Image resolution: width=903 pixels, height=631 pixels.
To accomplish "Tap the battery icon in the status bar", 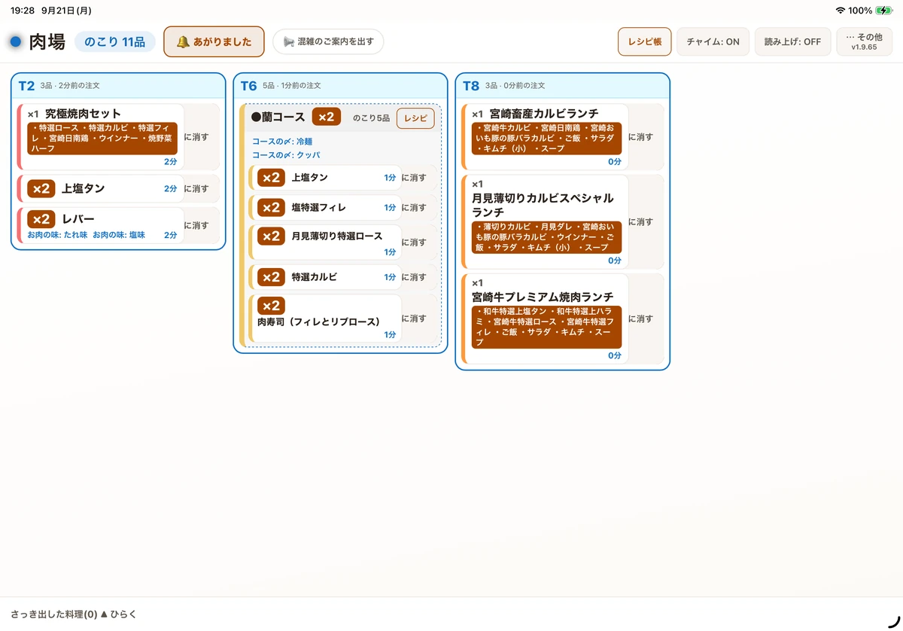I will click(883, 11).
